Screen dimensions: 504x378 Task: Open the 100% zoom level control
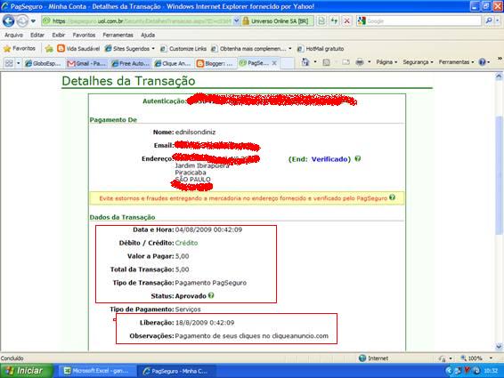coord(476,358)
